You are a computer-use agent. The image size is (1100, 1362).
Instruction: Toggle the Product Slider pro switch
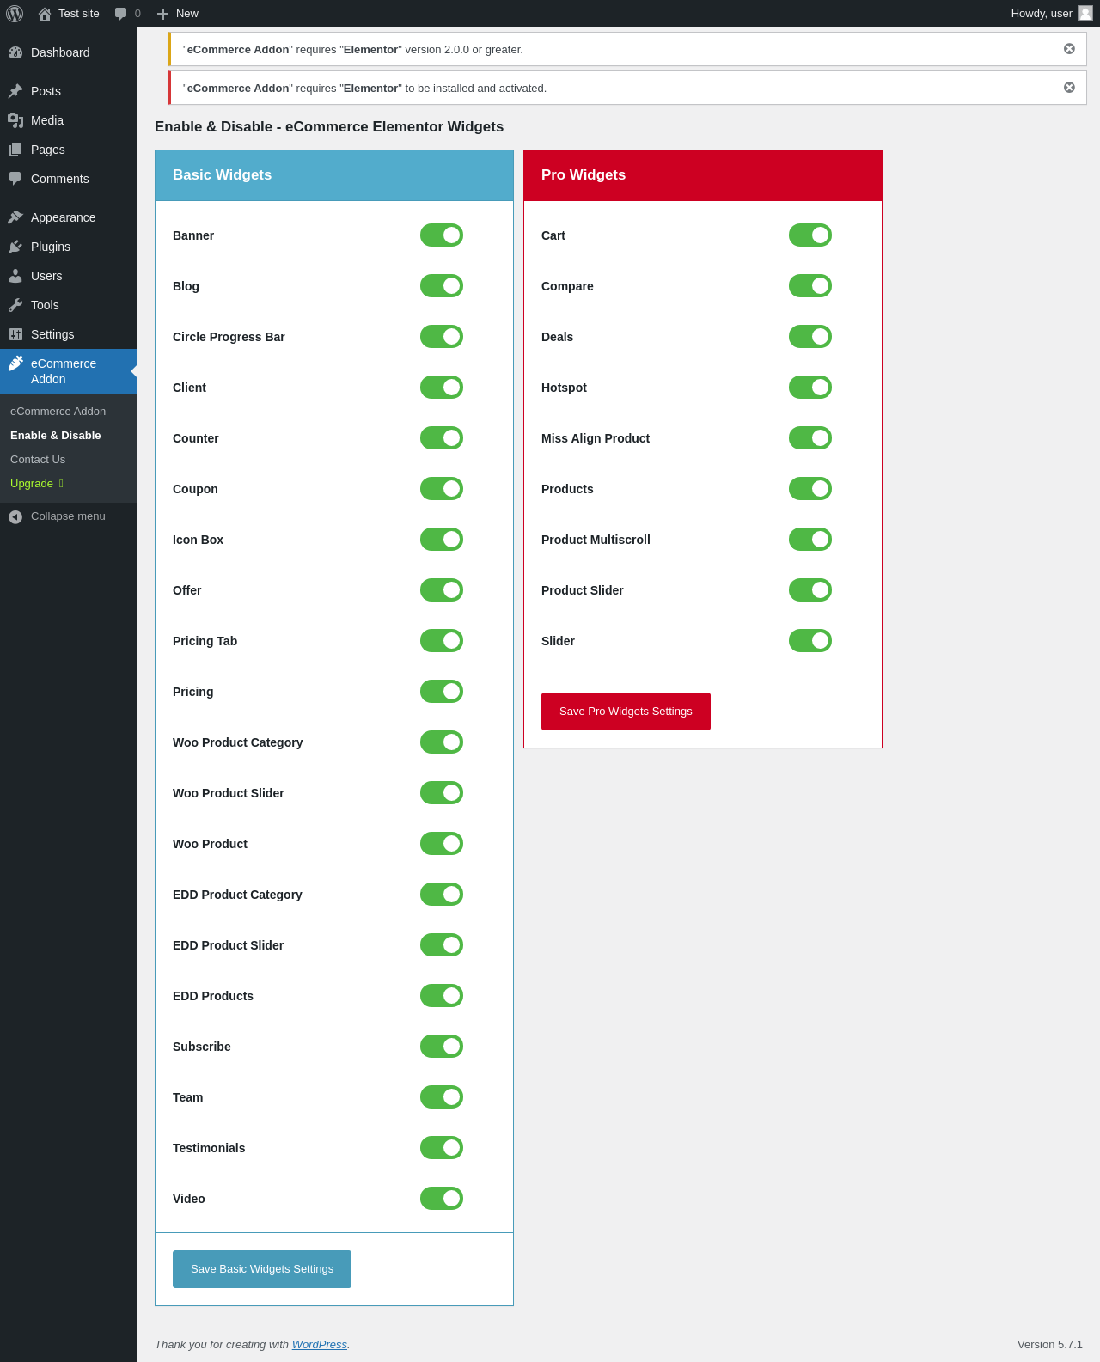tap(810, 590)
